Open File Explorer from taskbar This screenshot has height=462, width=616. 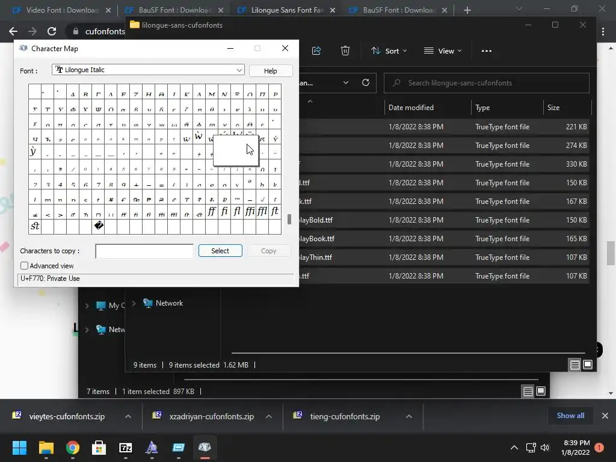click(x=46, y=448)
